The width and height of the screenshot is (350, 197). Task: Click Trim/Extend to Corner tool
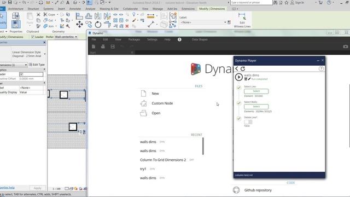click(107, 24)
